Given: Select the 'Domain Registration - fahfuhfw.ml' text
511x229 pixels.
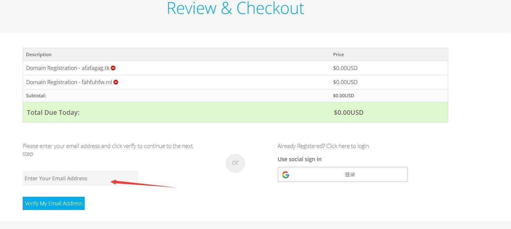Looking at the screenshot, I should pyautogui.click(x=69, y=82).
